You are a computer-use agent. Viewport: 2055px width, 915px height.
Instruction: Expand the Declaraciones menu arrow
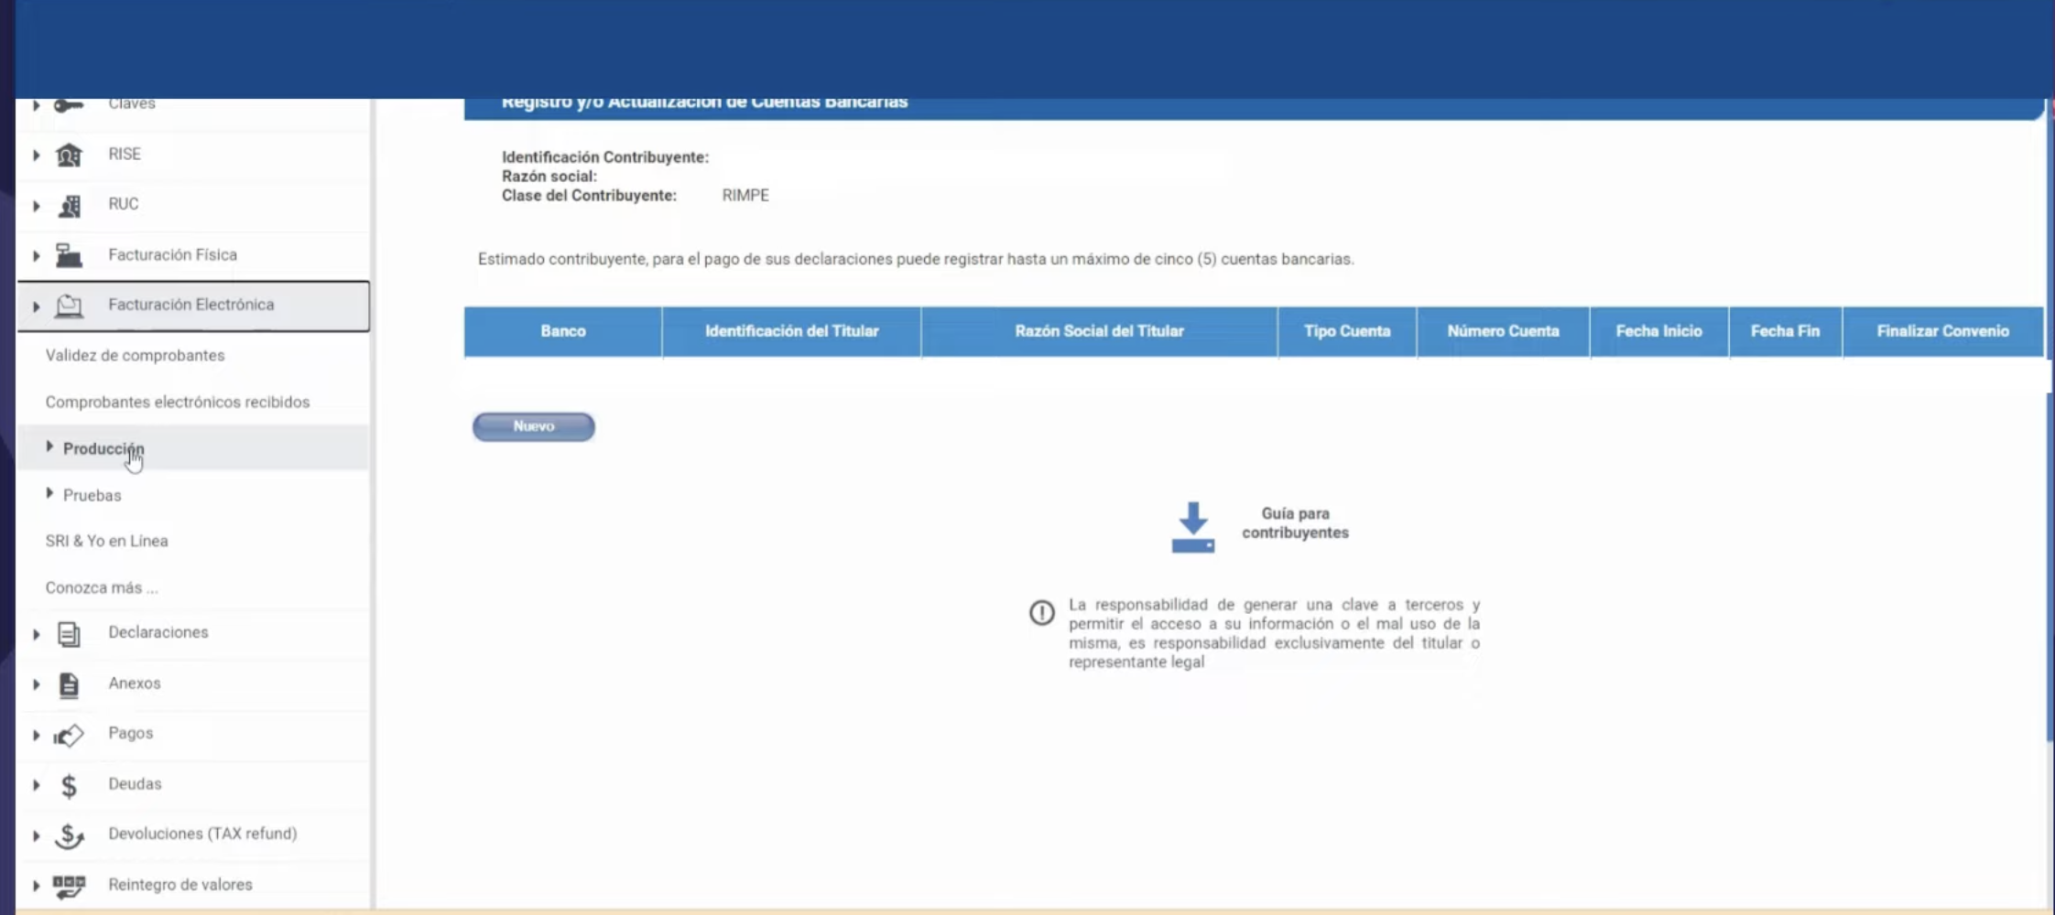[x=36, y=634]
